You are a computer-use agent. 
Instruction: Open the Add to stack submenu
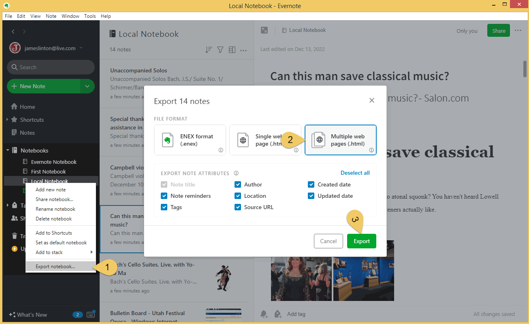pyautogui.click(x=61, y=252)
